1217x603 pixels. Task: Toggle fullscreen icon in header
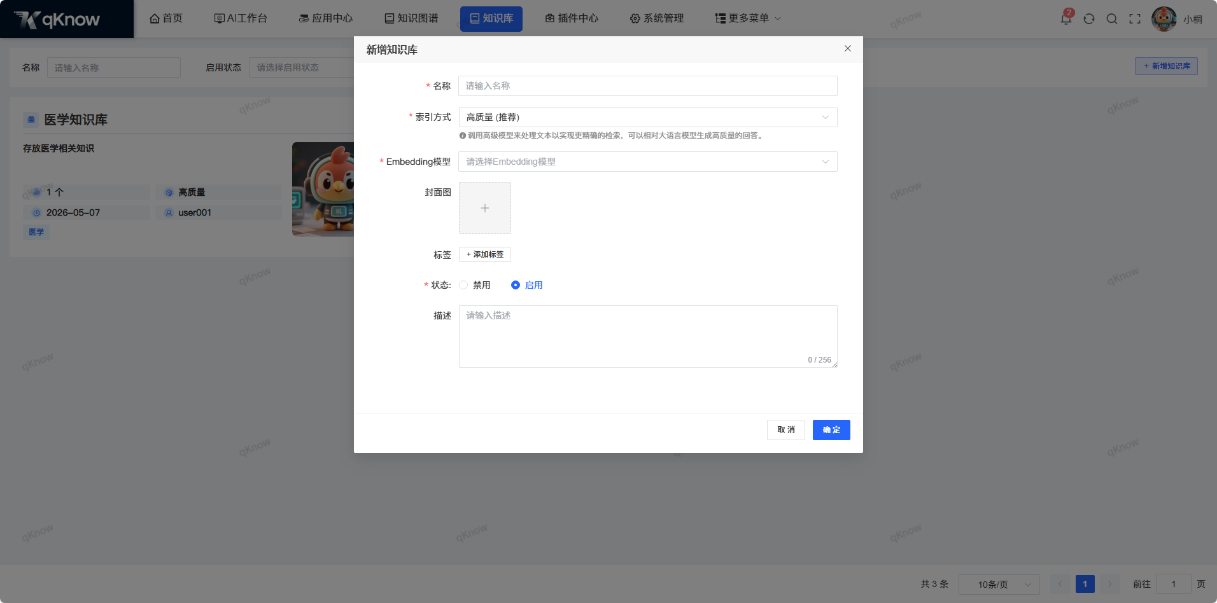coord(1135,19)
